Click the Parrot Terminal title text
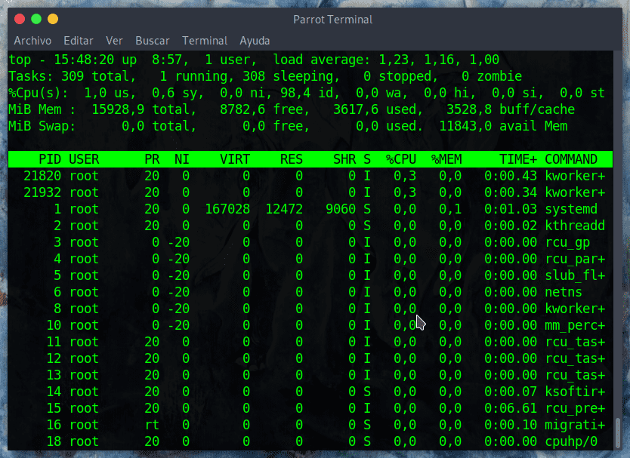The width and height of the screenshot is (630, 458). [x=332, y=20]
